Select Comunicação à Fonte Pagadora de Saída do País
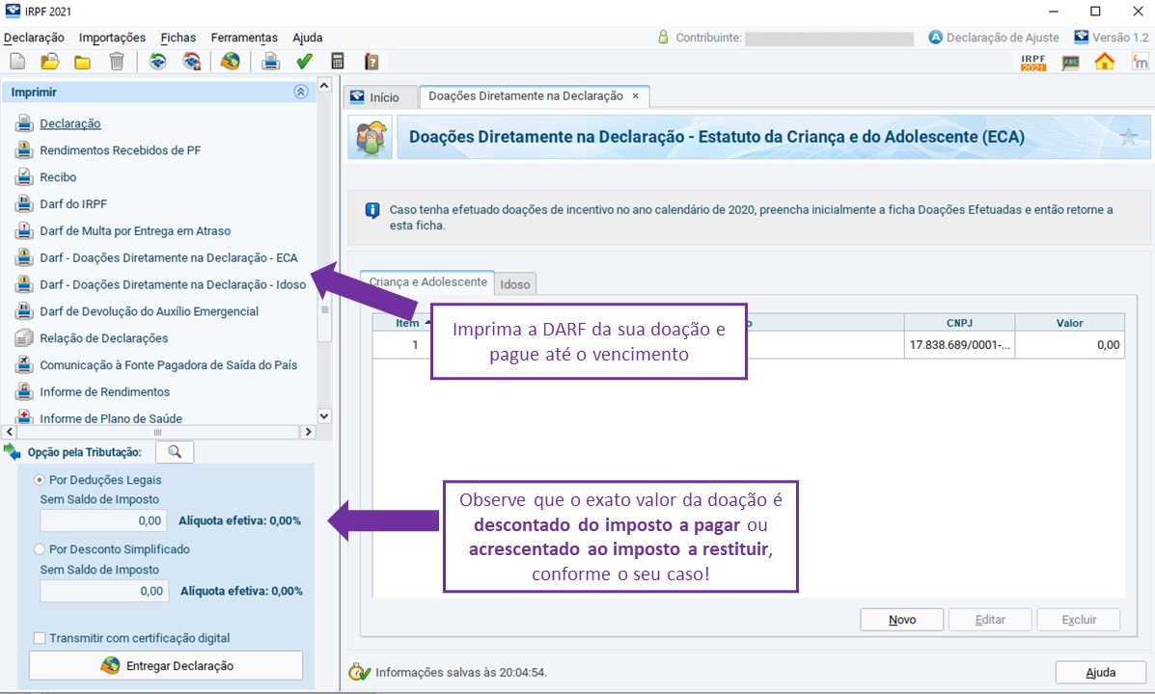1155x694 pixels. click(169, 365)
